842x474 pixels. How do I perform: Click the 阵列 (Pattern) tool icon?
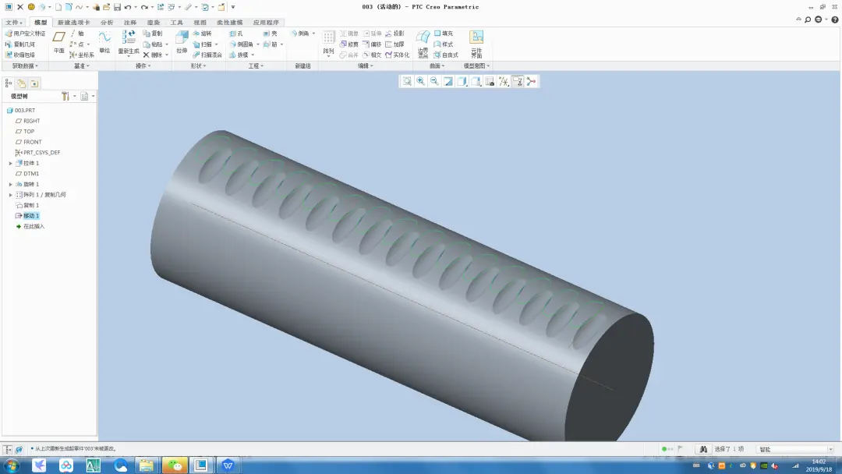coord(328,43)
